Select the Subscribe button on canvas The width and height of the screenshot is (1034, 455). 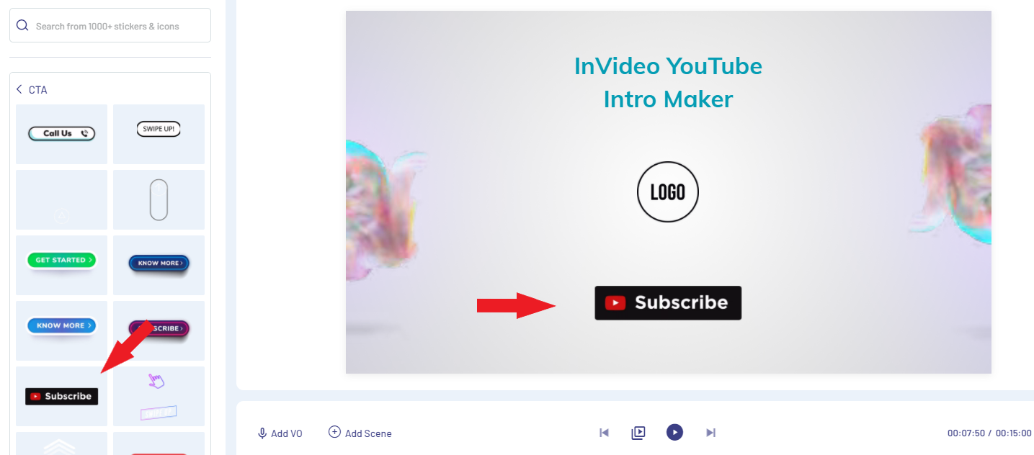point(668,302)
